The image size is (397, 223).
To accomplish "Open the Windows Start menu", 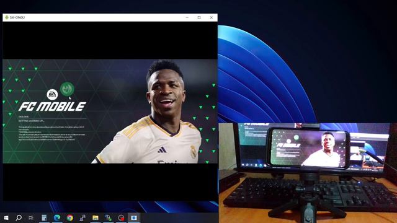I will (6, 217).
